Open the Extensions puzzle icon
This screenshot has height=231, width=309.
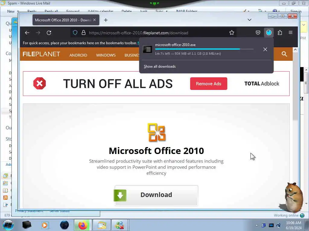[280, 32]
